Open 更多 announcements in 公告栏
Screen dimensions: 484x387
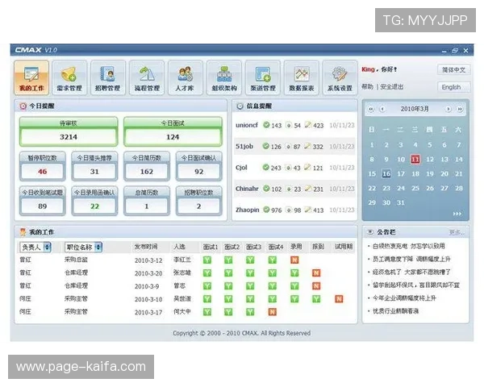(457, 232)
